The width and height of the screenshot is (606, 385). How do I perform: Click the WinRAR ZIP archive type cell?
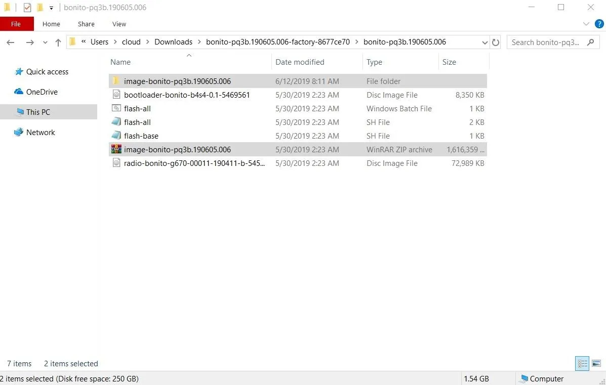click(x=399, y=149)
